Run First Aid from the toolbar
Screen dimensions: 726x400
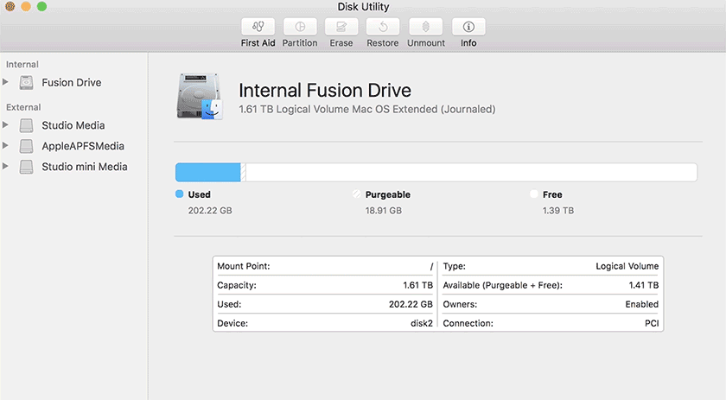(258, 27)
